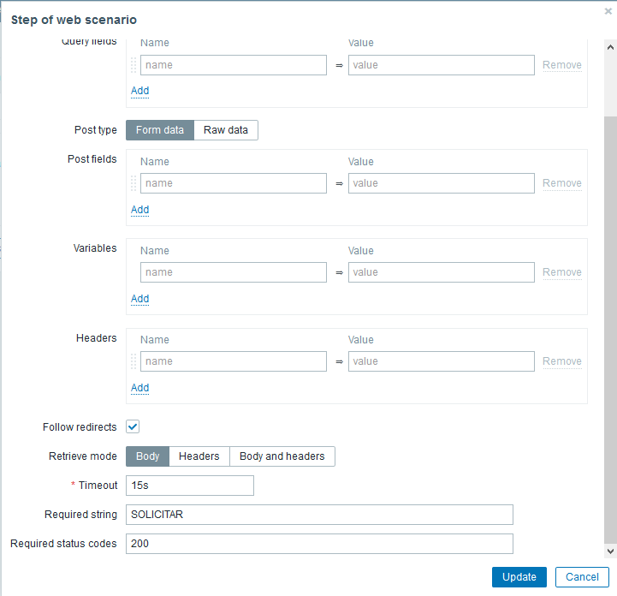The width and height of the screenshot is (617, 596).
Task: Set retrieve mode to Headers
Action: click(199, 456)
